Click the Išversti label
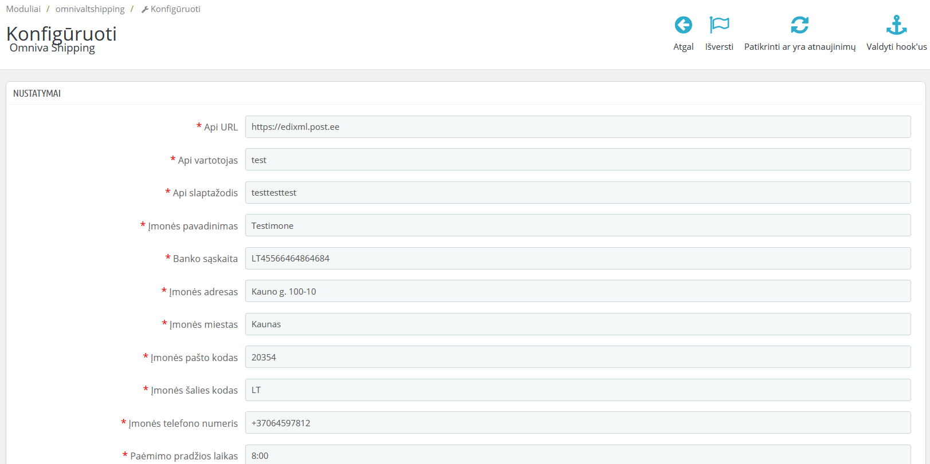 point(719,47)
